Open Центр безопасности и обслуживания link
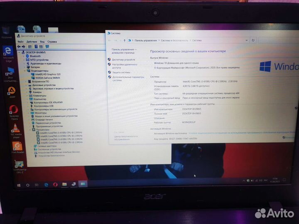The image size is (299, 224). (126, 138)
